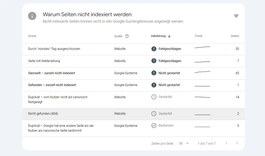Sort by the Seiten column header

(x=235, y=36)
